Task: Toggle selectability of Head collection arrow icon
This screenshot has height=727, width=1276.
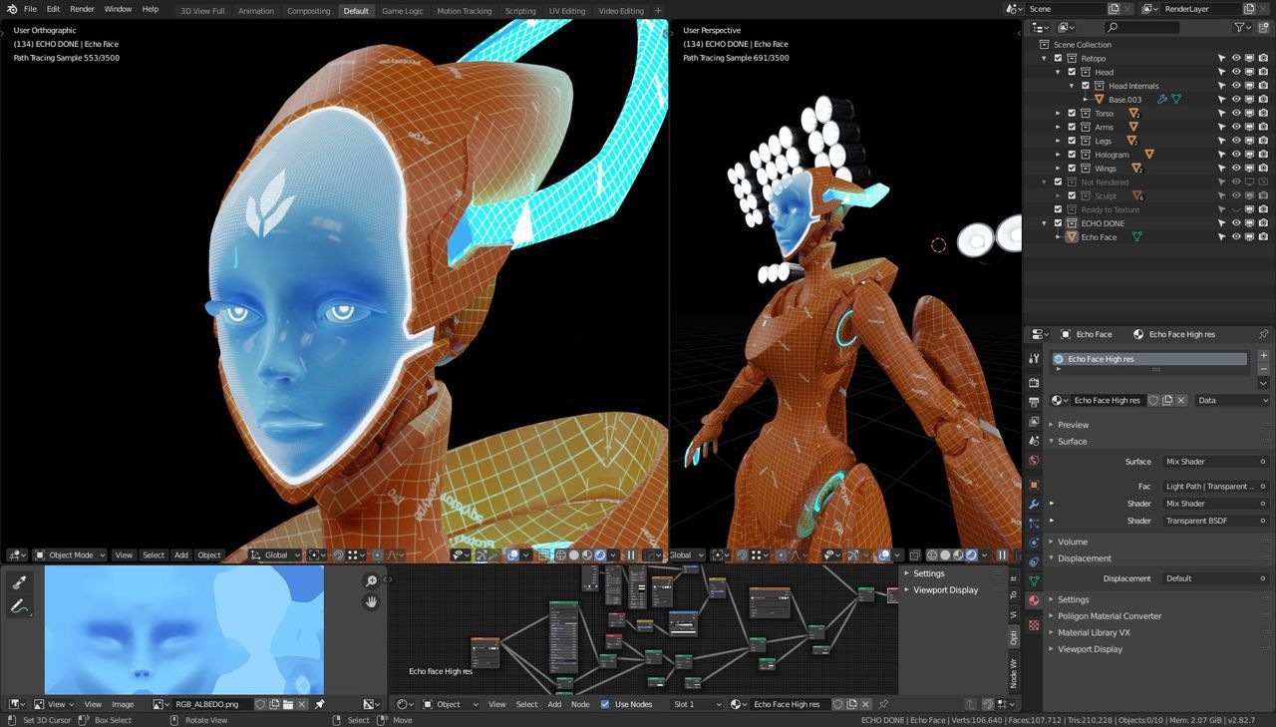Action: pyautogui.click(x=1222, y=72)
